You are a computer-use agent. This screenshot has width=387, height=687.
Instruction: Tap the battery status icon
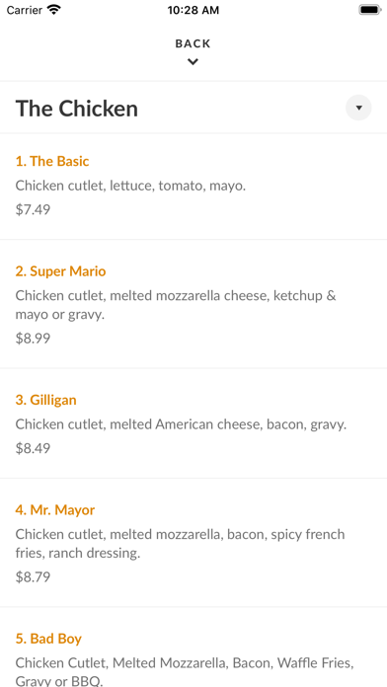click(370, 10)
